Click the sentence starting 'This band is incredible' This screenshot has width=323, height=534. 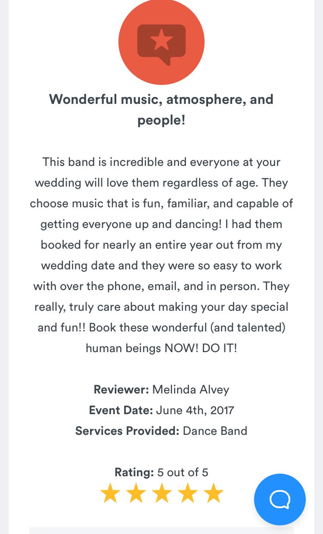161,162
